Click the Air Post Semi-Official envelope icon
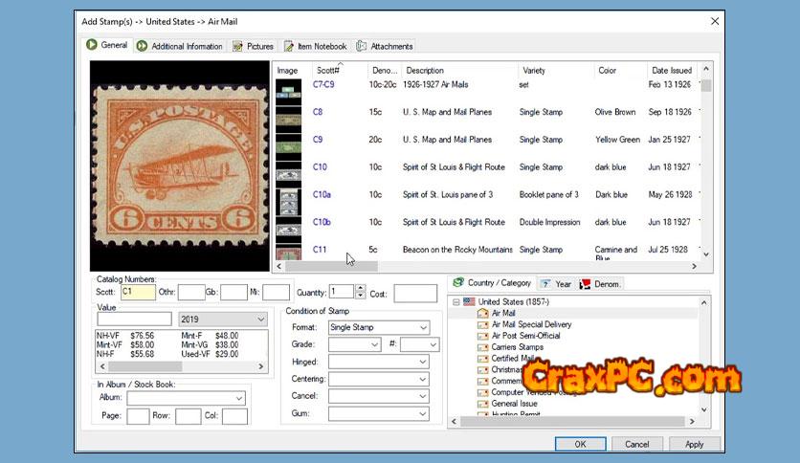Image resolution: width=800 pixels, height=463 pixels. point(483,336)
